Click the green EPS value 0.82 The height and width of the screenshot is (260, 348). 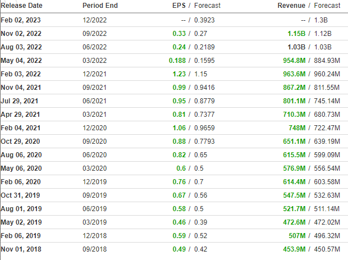click(x=179, y=155)
